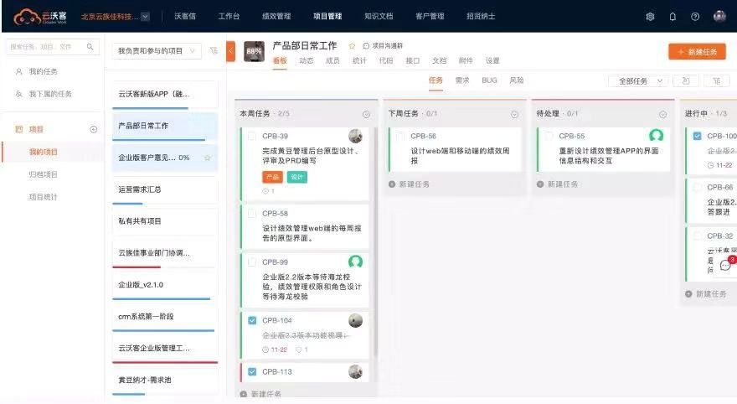
Task: Open 沃客信 in top navigation
Action: coord(185,16)
